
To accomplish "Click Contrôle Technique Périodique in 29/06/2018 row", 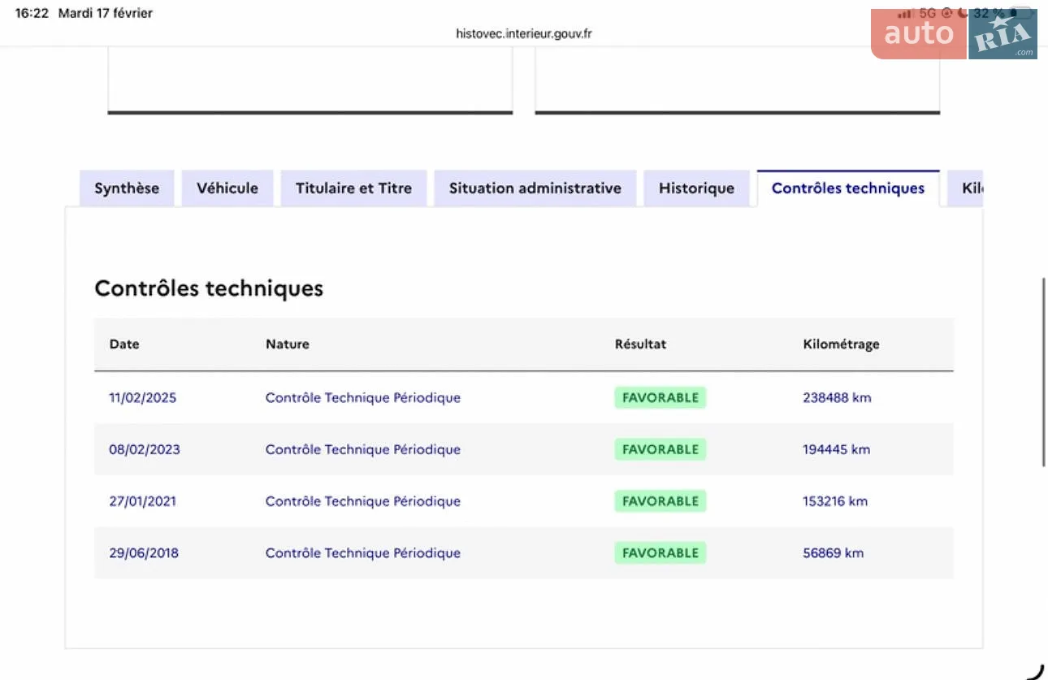I will click(x=363, y=553).
